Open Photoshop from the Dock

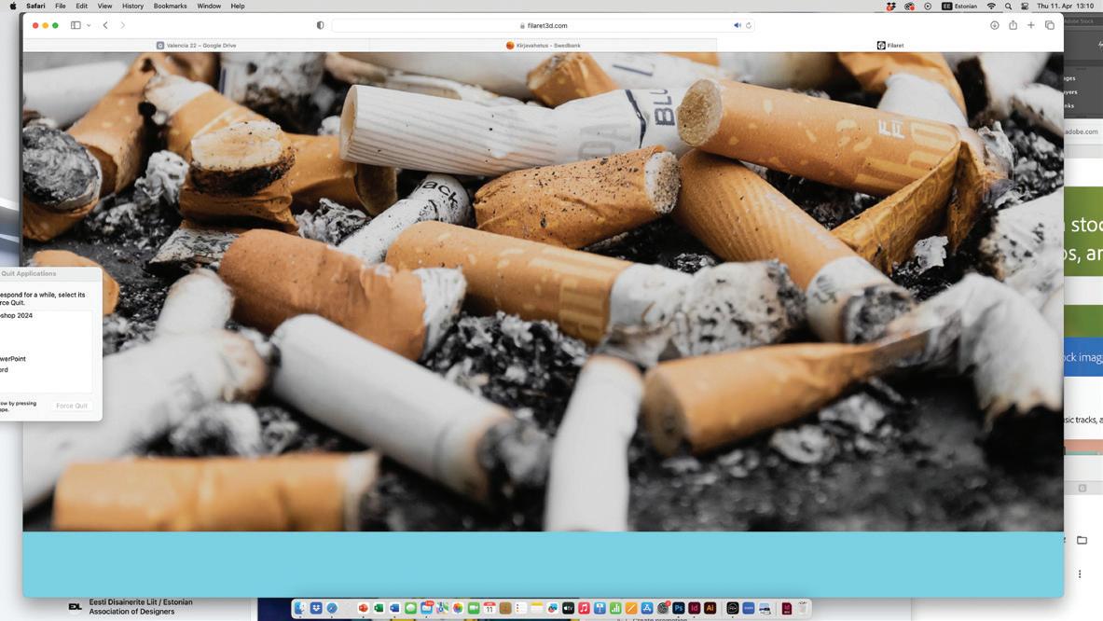coord(679,608)
